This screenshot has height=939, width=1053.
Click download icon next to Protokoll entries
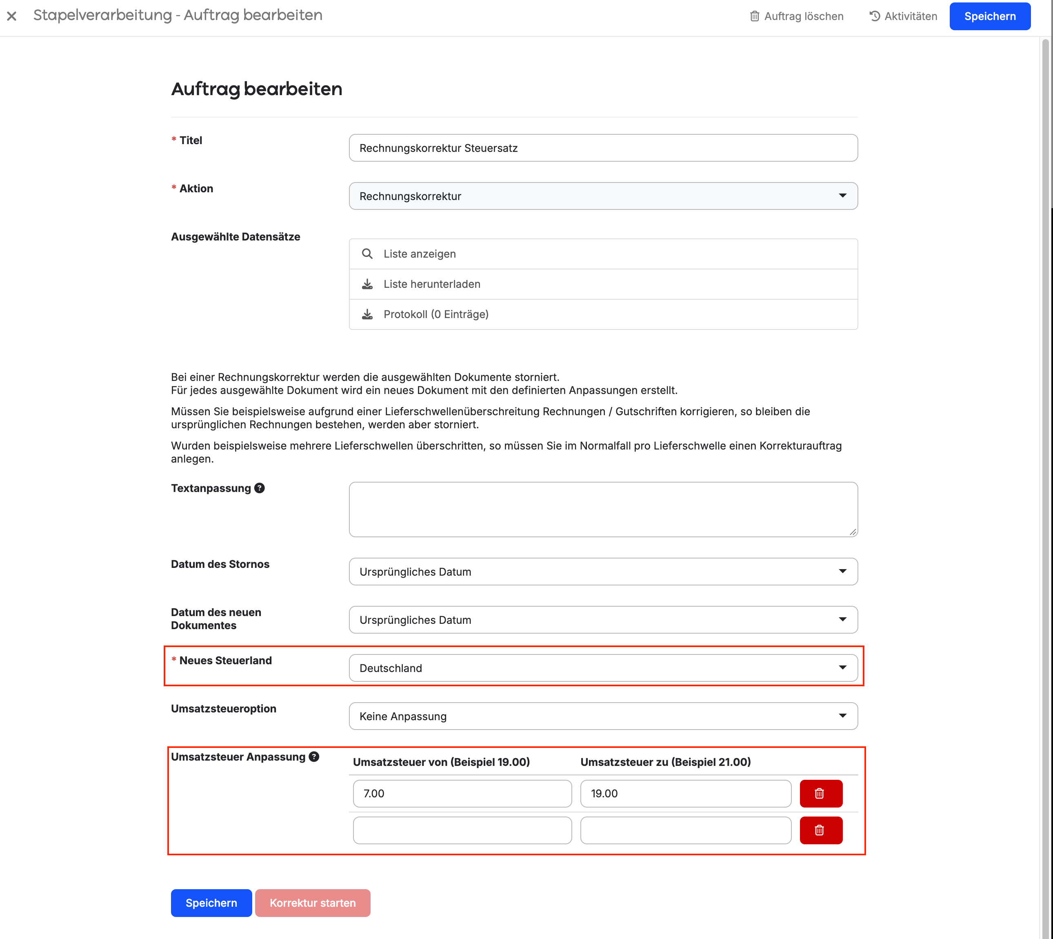[367, 314]
